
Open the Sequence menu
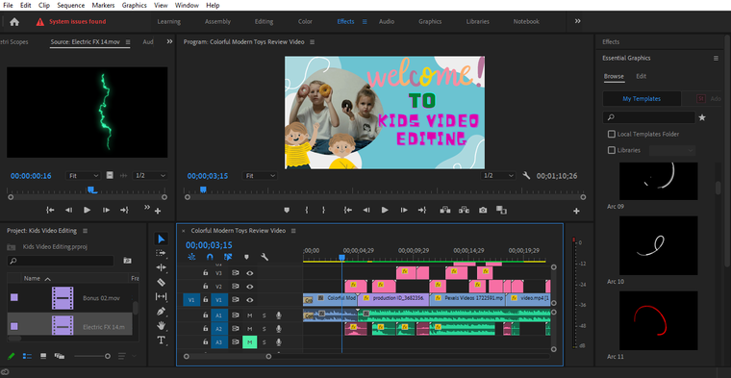(71, 6)
